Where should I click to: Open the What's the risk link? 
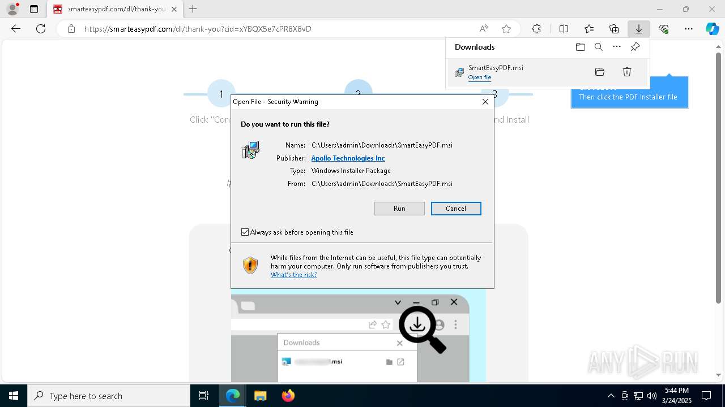[x=294, y=275]
